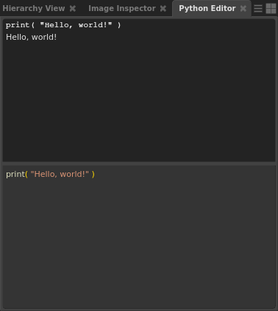Click the empty area of the output pane
Viewport: 278px width, 311px height.
(x=139, y=102)
